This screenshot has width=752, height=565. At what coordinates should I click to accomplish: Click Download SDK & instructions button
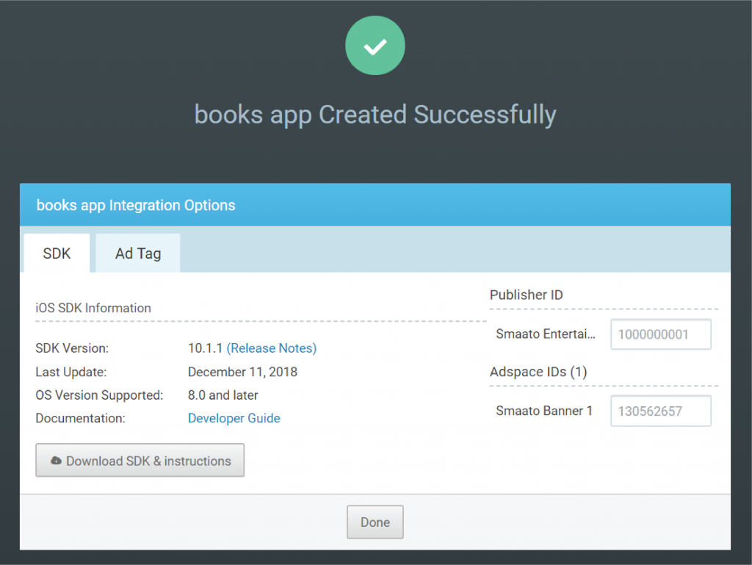point(140,461)
